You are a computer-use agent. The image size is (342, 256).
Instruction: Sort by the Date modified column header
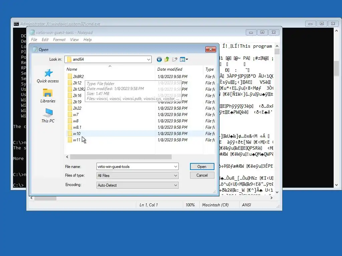[179, 69]
